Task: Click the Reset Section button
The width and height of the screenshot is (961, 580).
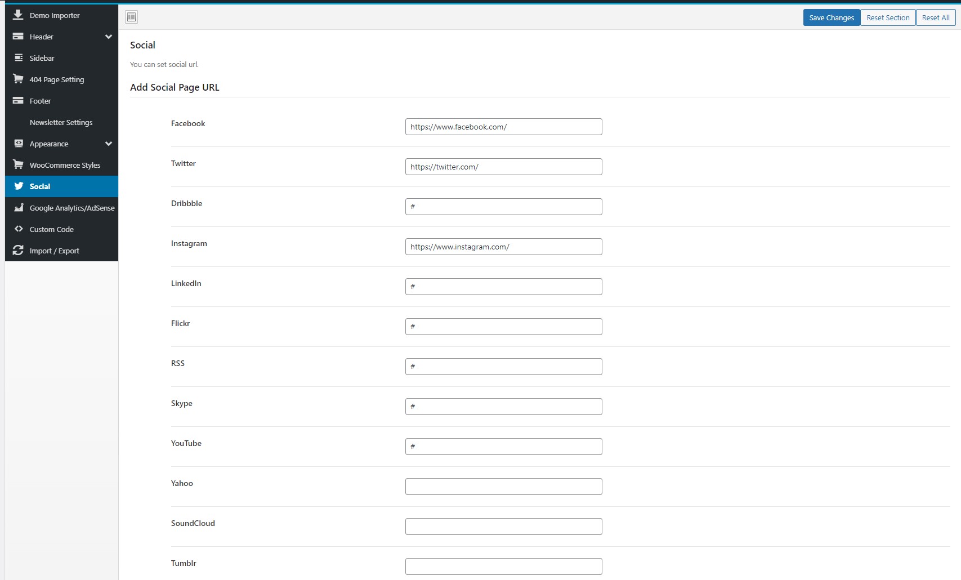Action: [x=888, y=17]
